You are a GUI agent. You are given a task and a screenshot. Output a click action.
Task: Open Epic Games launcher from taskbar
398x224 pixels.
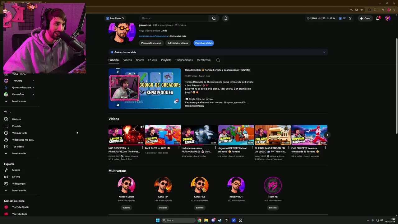(x=227, y=220)
